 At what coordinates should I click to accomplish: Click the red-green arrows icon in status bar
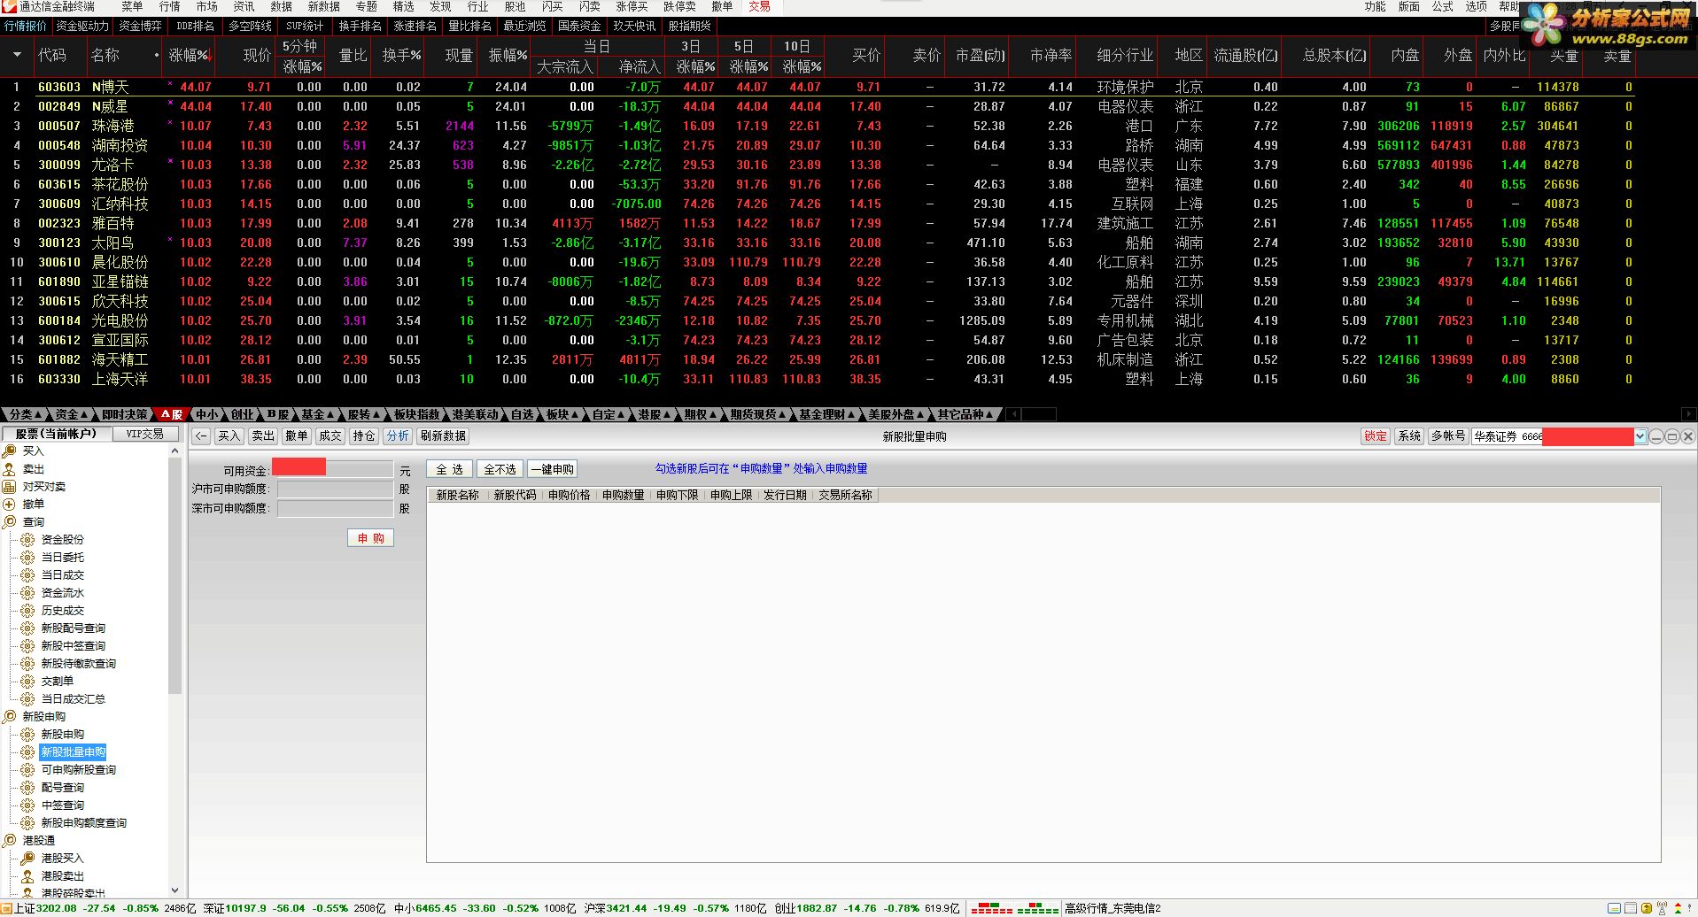pyautogui.click(x=1678, y=908)
